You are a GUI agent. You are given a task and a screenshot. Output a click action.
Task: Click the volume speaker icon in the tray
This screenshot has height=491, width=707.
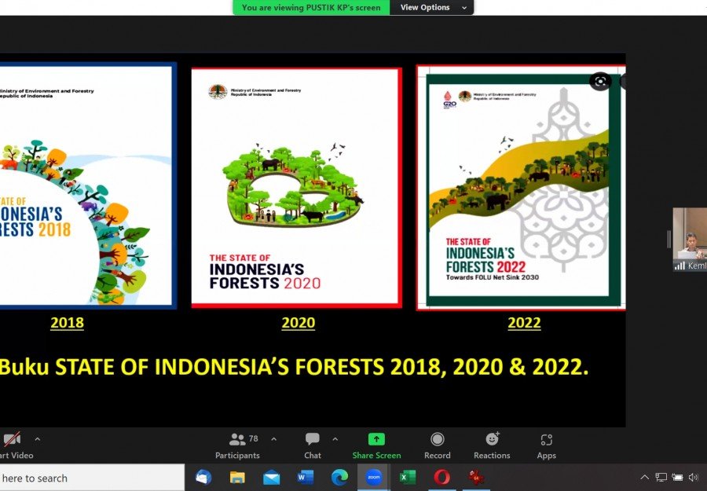(694, 478)
